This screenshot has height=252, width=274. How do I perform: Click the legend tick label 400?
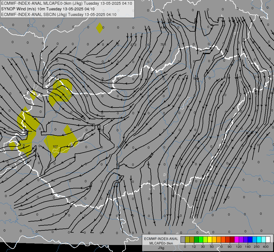click(x=266, y=247)
